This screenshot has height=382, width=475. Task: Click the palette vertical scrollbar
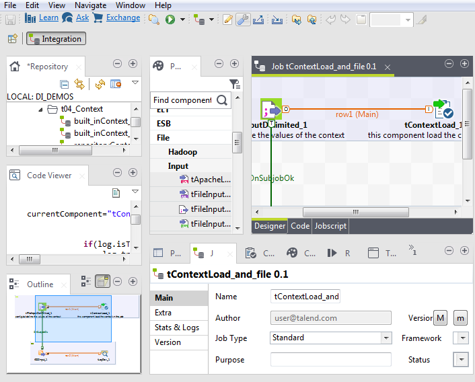click(x=237, y=141)
